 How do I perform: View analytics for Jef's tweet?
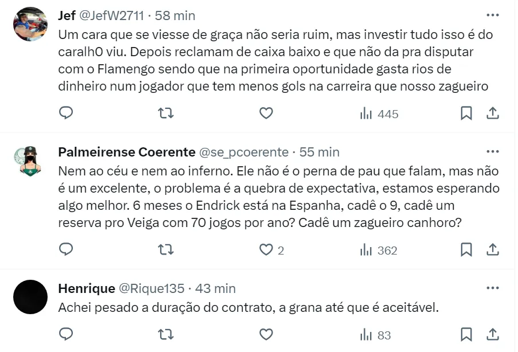379,114
